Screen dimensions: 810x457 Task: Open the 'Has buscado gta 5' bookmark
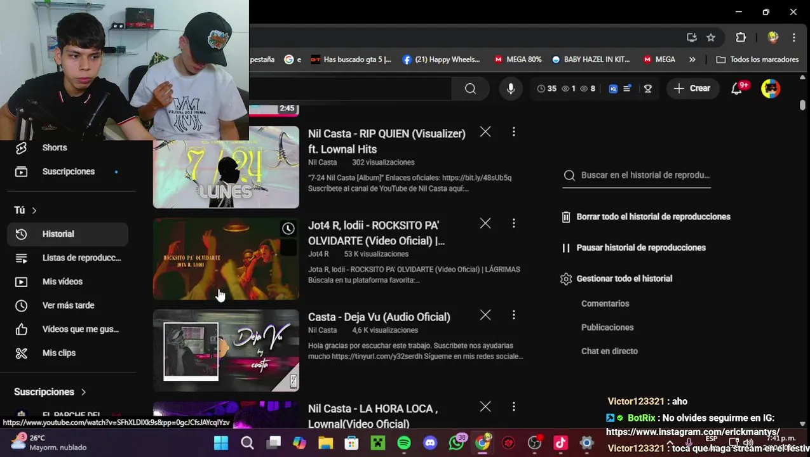click(351, 59)
